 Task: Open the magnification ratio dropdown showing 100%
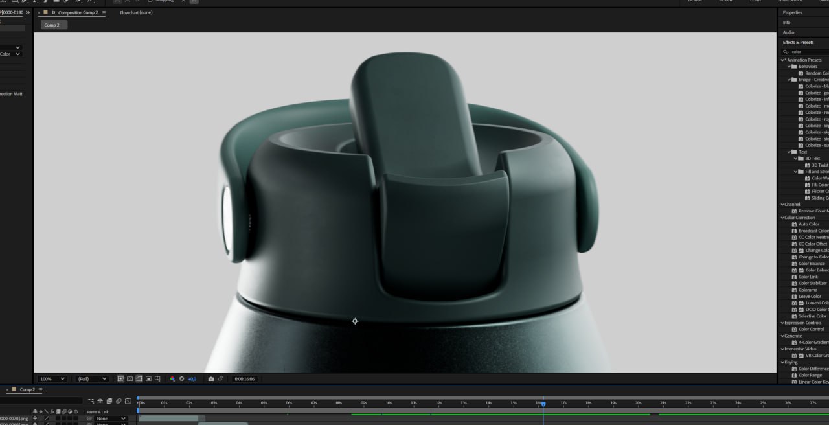point(52,379)
